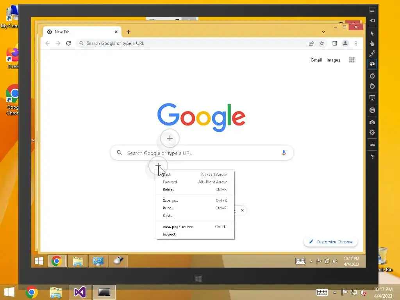Viewport: 400px width, 300px height.
Task: Open the tab search chevron in Chrome
Action: [x=323, y=32]
